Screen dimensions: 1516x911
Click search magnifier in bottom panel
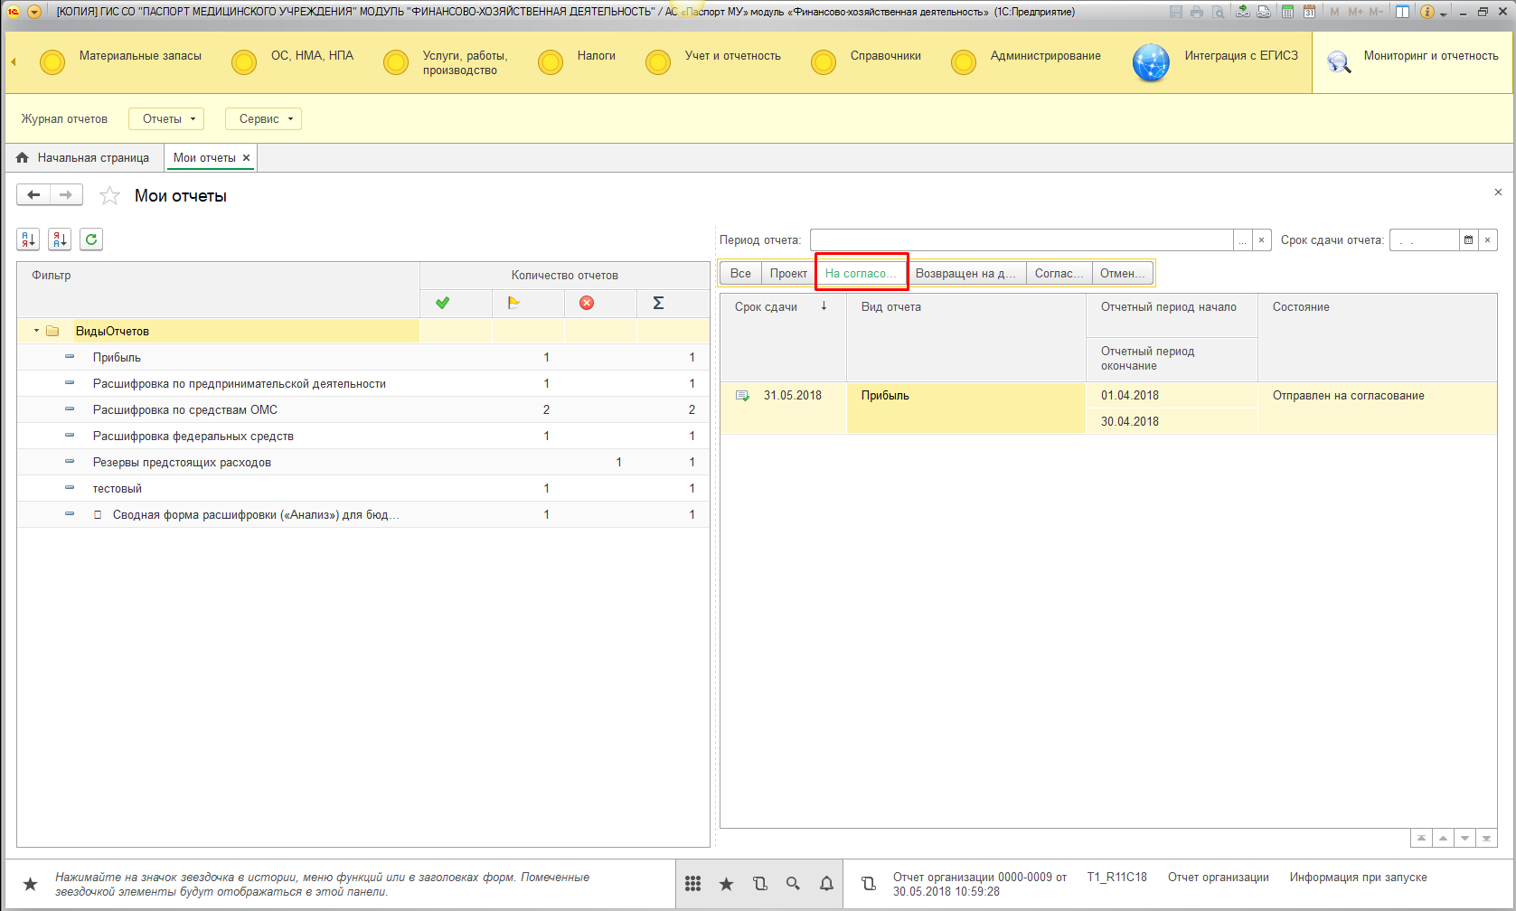coord(793,884)
